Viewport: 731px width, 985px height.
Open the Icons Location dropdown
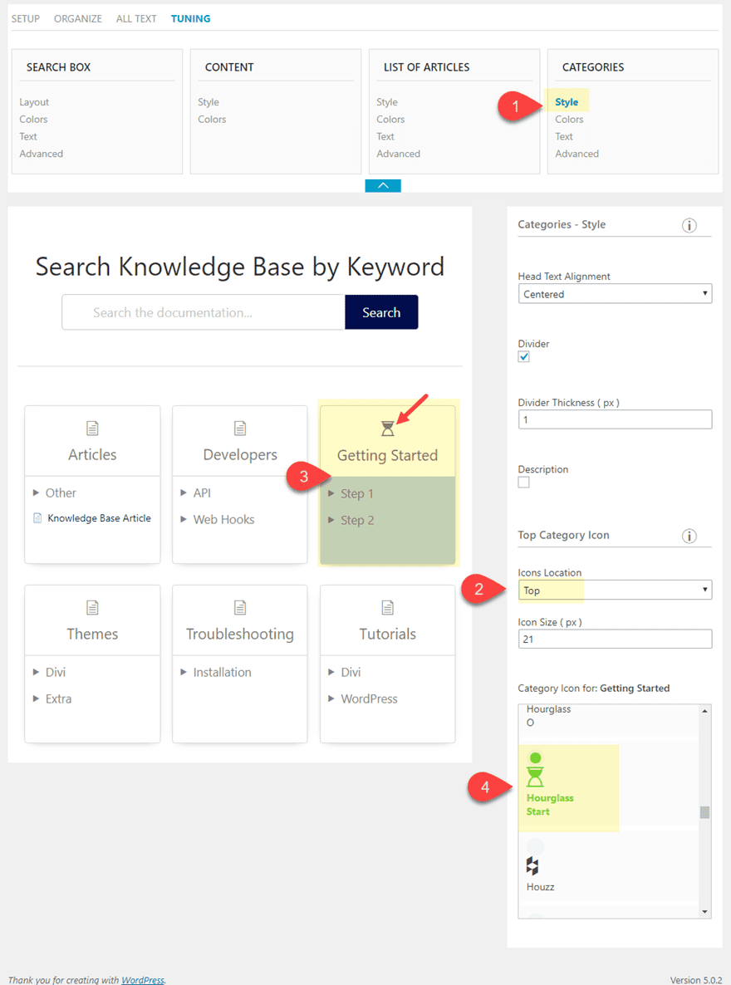pyautogui.click(x=615, y=590)
